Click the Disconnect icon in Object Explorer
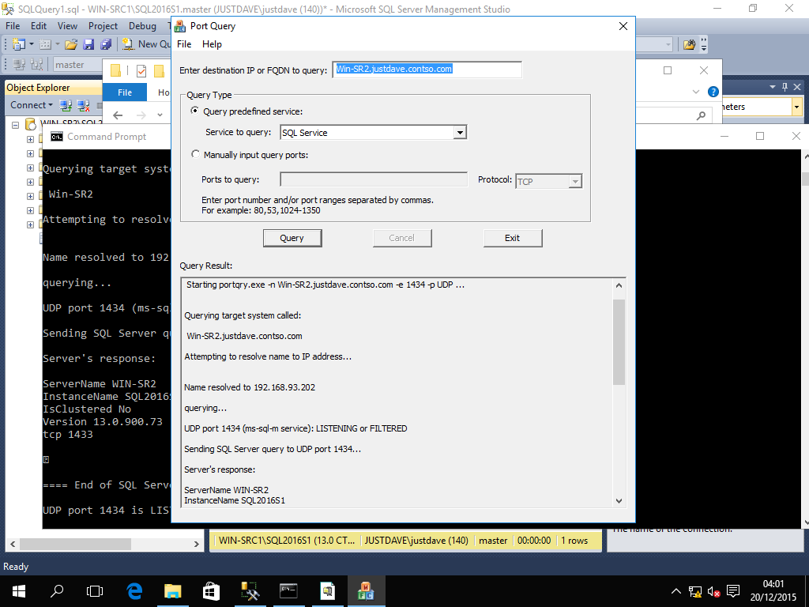 click(x=81, y=105)
